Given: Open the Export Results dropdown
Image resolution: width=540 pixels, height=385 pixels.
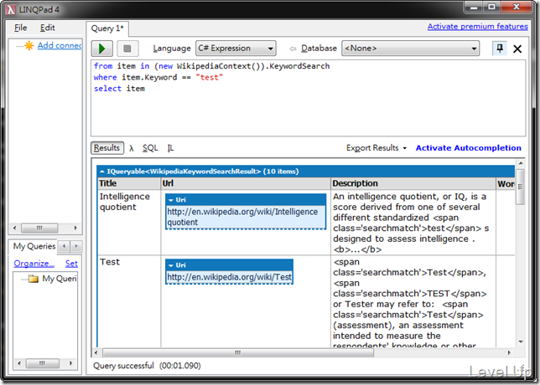Looking at the screenshot, I should (x=376, y=148).
